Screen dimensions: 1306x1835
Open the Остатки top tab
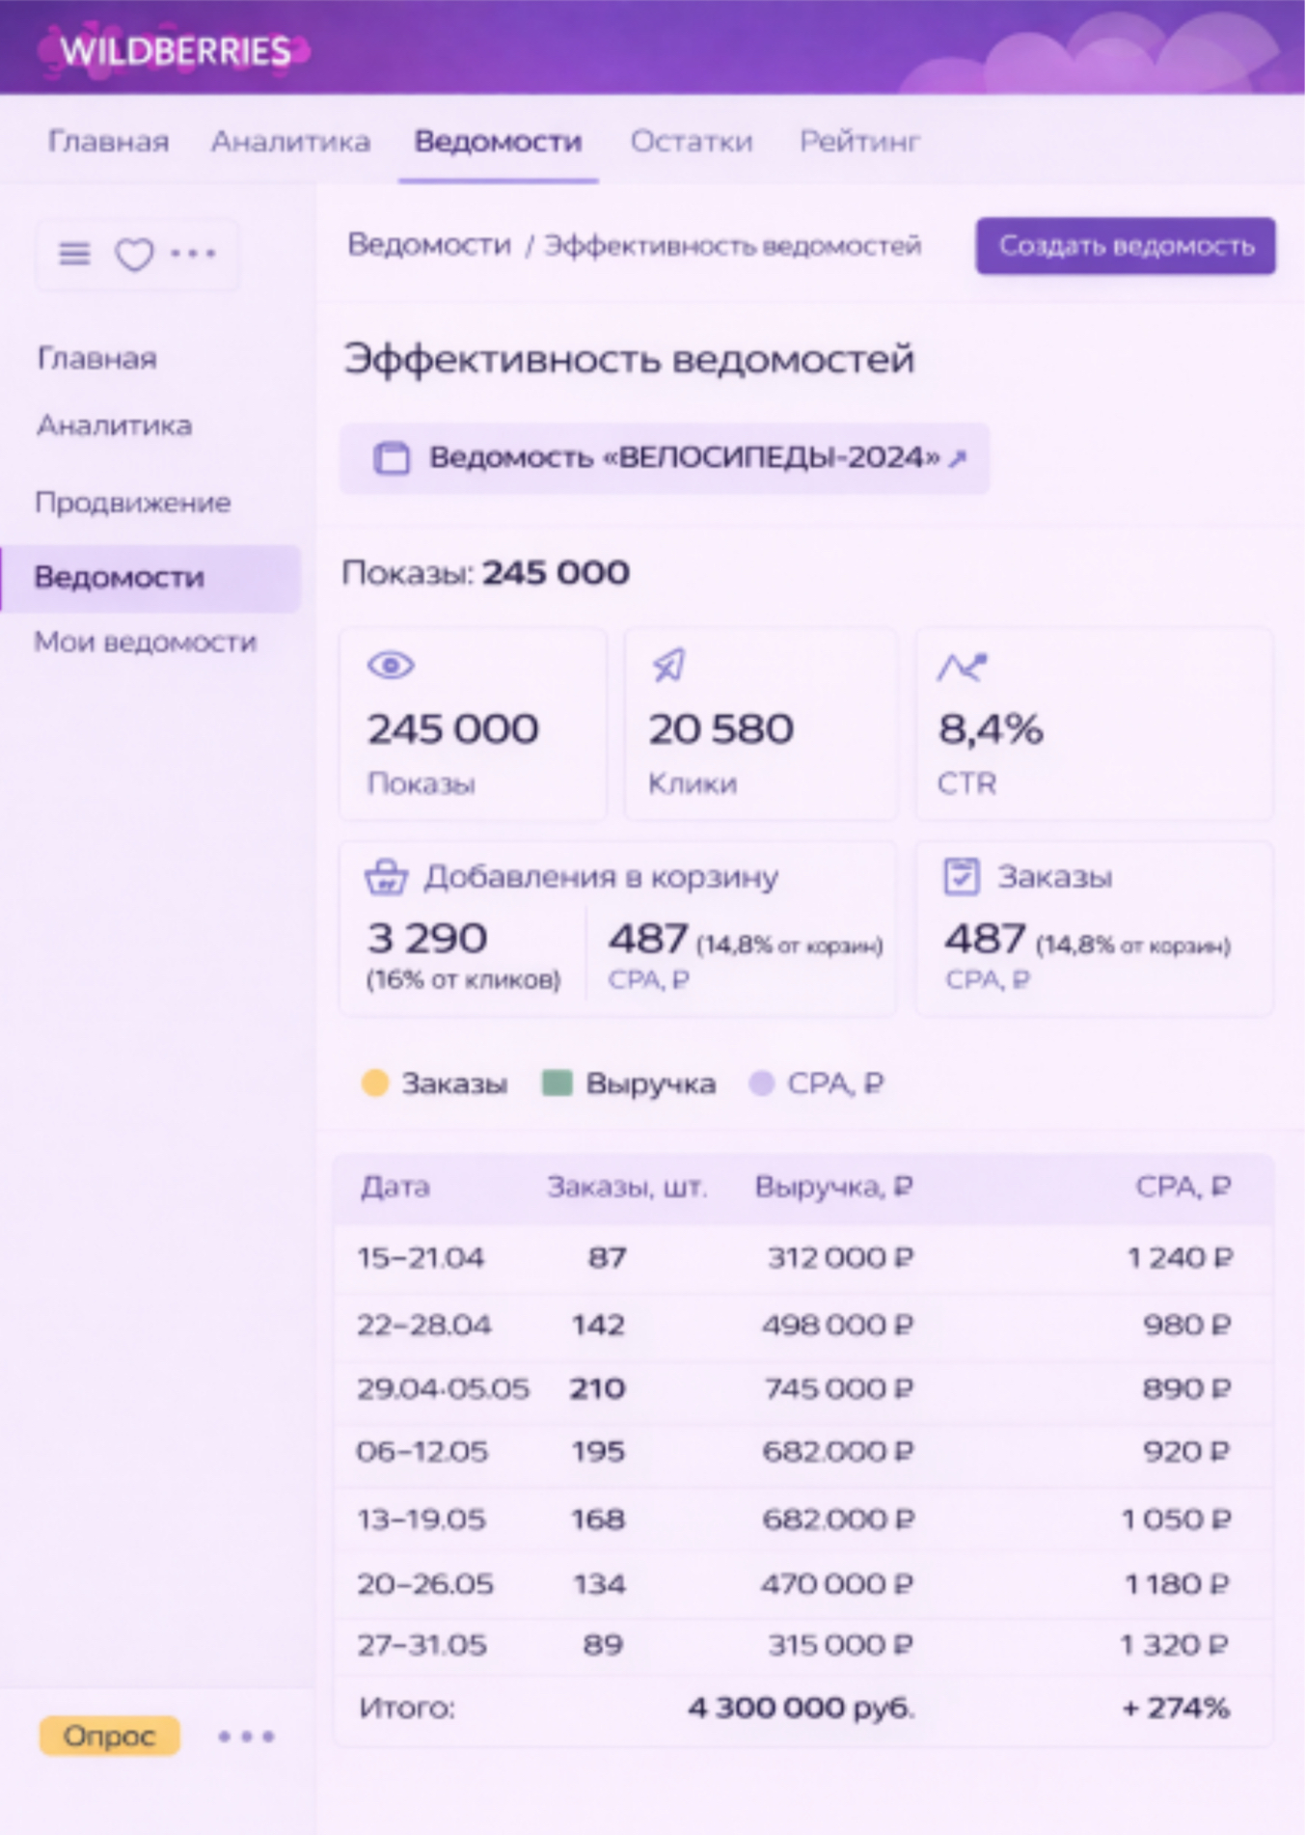pos(692,142)
